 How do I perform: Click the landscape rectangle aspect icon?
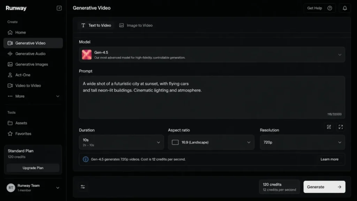point(175,142)
